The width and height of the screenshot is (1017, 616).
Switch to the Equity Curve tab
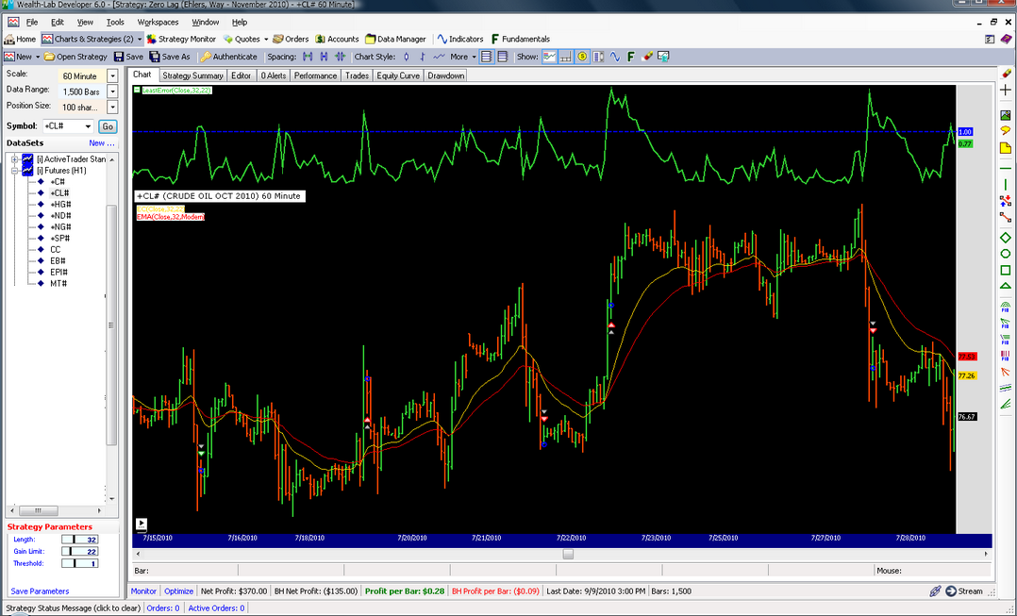[x=399, y=75]
